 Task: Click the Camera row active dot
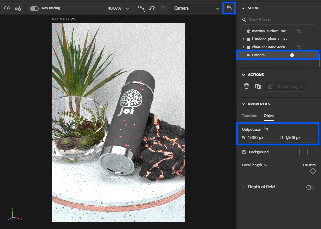pyautogui.click(x=292, y=55)
